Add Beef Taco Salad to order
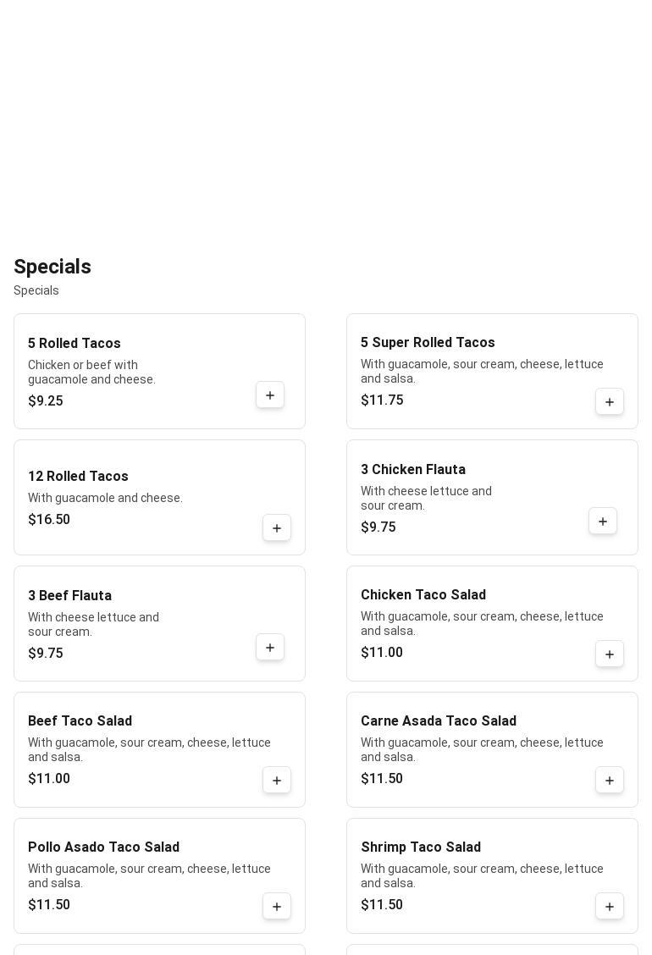The width and height of the screenshot is (652, 955). click(x=277, y=781)
